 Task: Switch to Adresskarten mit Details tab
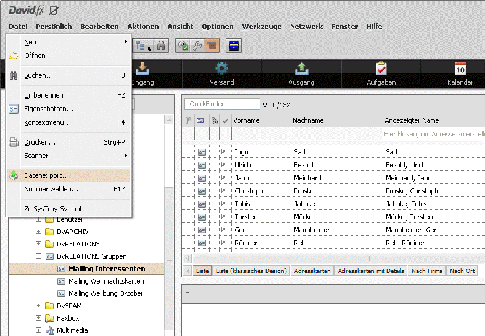pos(371,271)
